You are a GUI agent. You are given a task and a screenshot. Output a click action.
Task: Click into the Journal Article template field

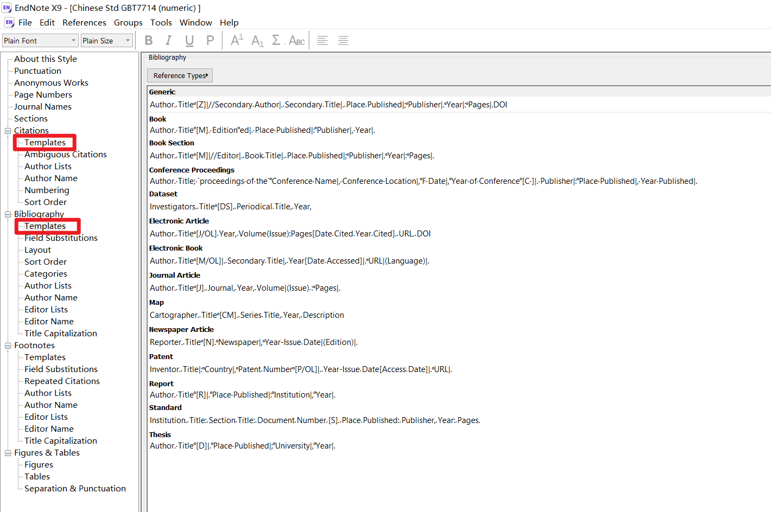click(459, 288)
